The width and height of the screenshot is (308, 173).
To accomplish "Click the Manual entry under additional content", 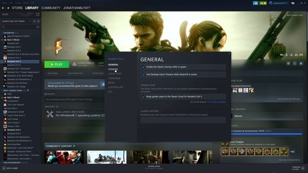I will pyautogui.click(x=238, y=116).
